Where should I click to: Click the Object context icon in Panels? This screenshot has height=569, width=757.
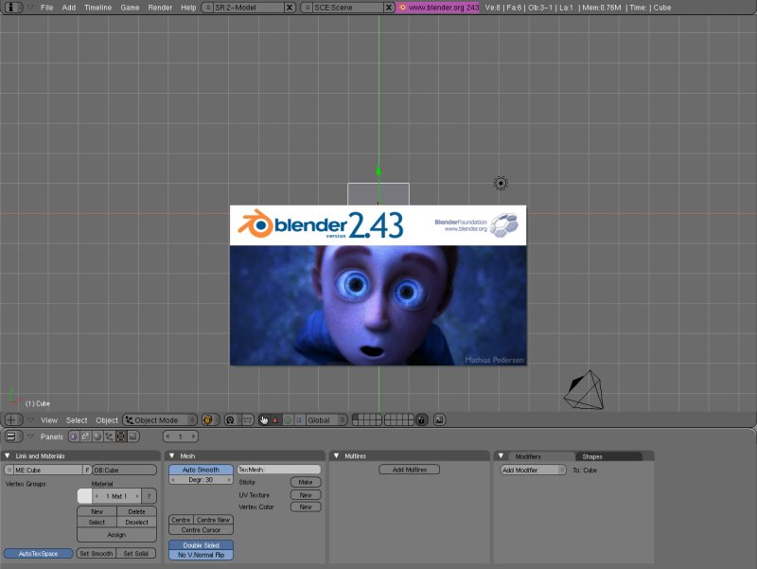(x=109, y=436)
